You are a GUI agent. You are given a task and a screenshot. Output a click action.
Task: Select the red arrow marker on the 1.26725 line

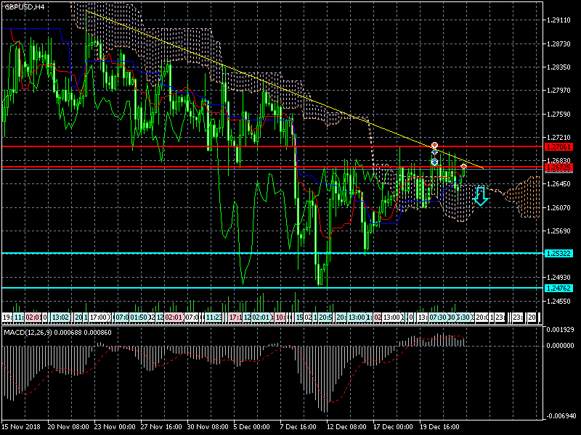click(463, 167)
